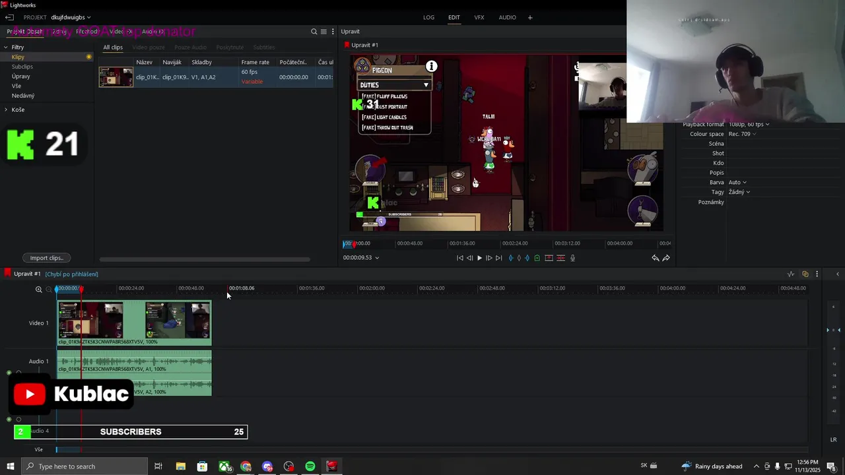Open the search icon in project panel
The image size is (845, 475).
click(x=314, y=31)
